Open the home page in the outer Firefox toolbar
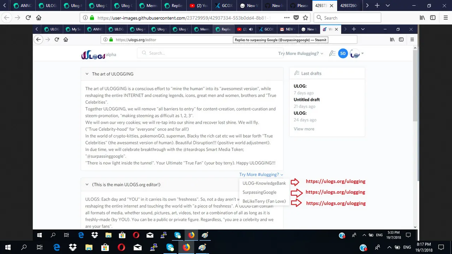The height and width of the screenshot is (254, 452). (x=39, y=18)
